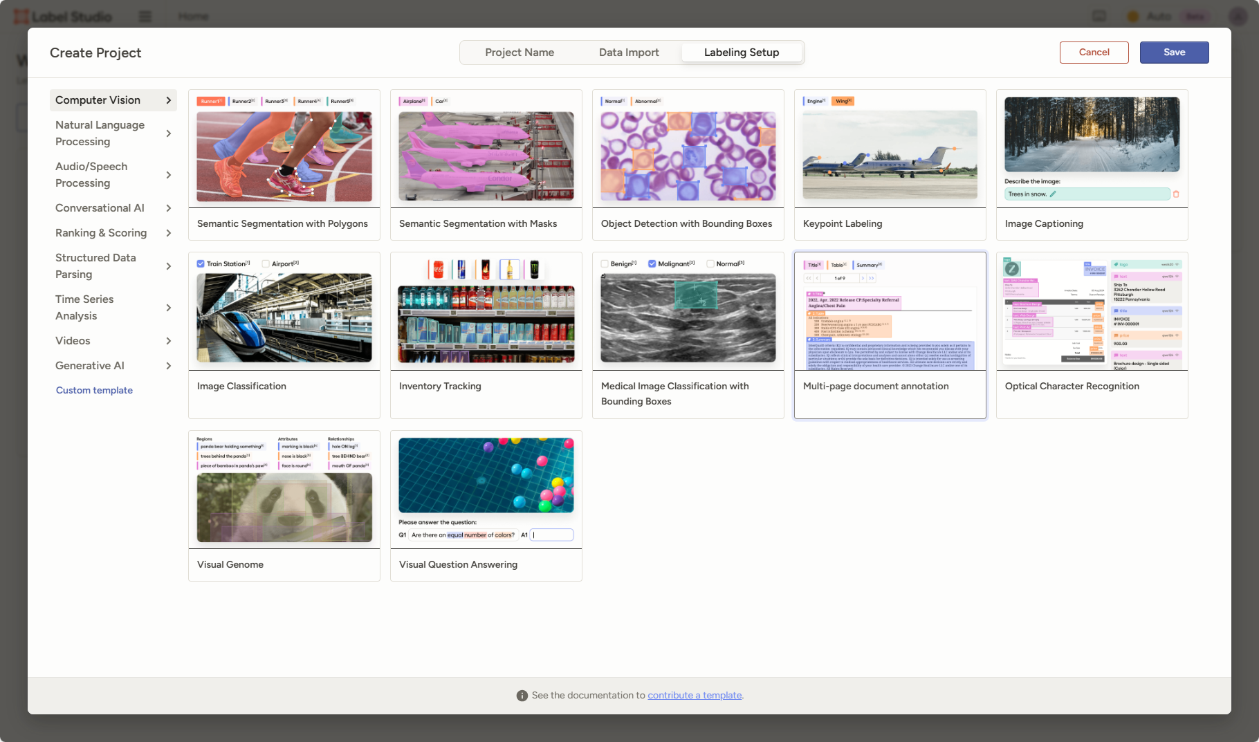Switch to the Data Import tab
1259x742 pixels.
[628, 53]
